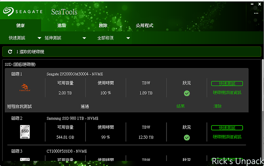264x166 pixels.
Task: Minimize the SeaTools window
Action: pos(252,4)
